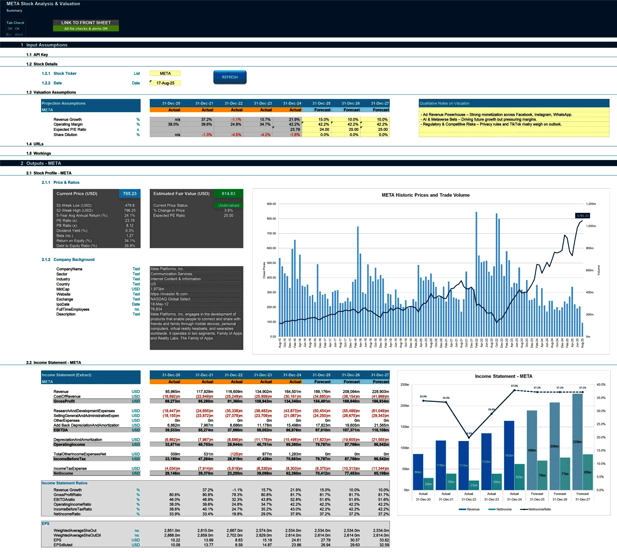Click the 31-Dec-24 revenue bar 165bn
The width and height of the screenshot is (617, 552).
pyautogui.click(x=509, y=455)
